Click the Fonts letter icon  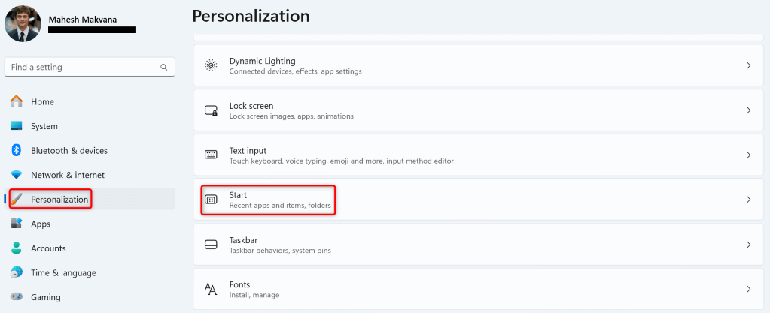[212, 289]
